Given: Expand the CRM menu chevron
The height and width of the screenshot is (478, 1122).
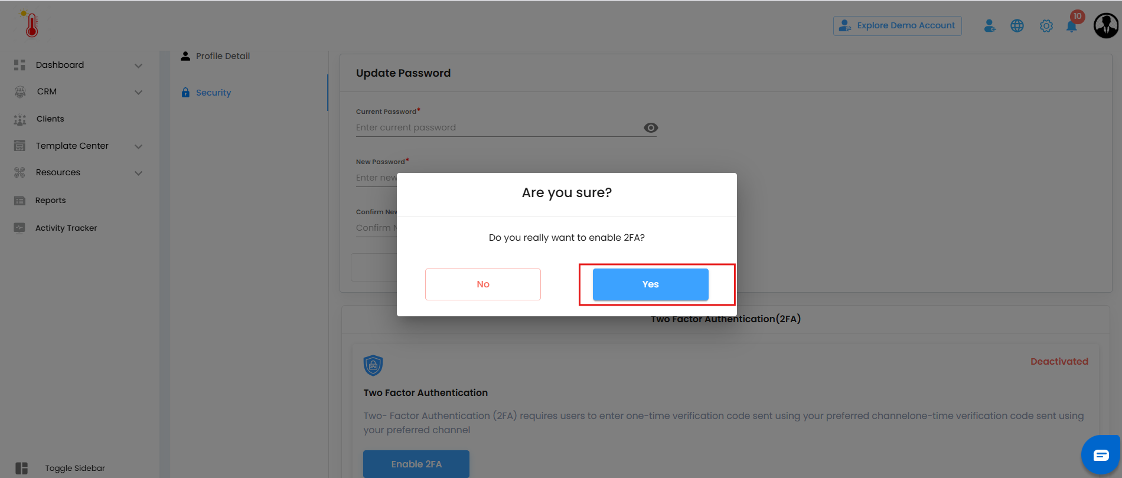Looking at the screenshot, I should 138,92.
